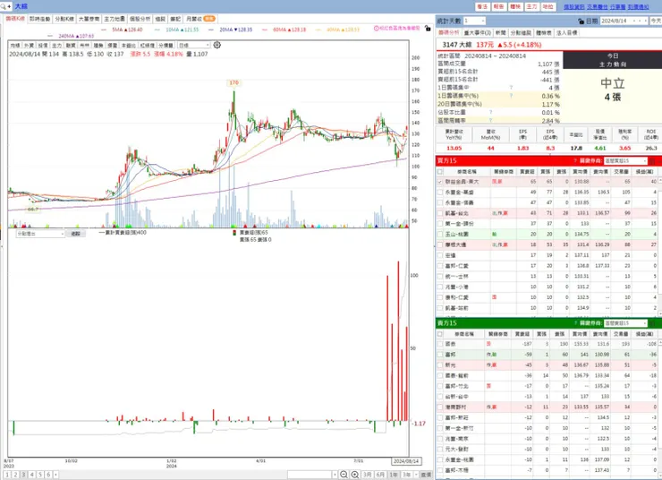The width and height of the screenshot is (662, 480).
Task: Toggle 分價量 in chart toolbar
Action: tap(165, 45)
